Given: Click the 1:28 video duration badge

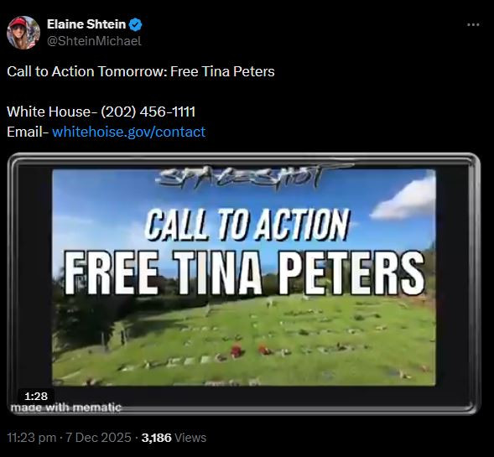Looking at the screenshot, I should [x=36, y=396].
